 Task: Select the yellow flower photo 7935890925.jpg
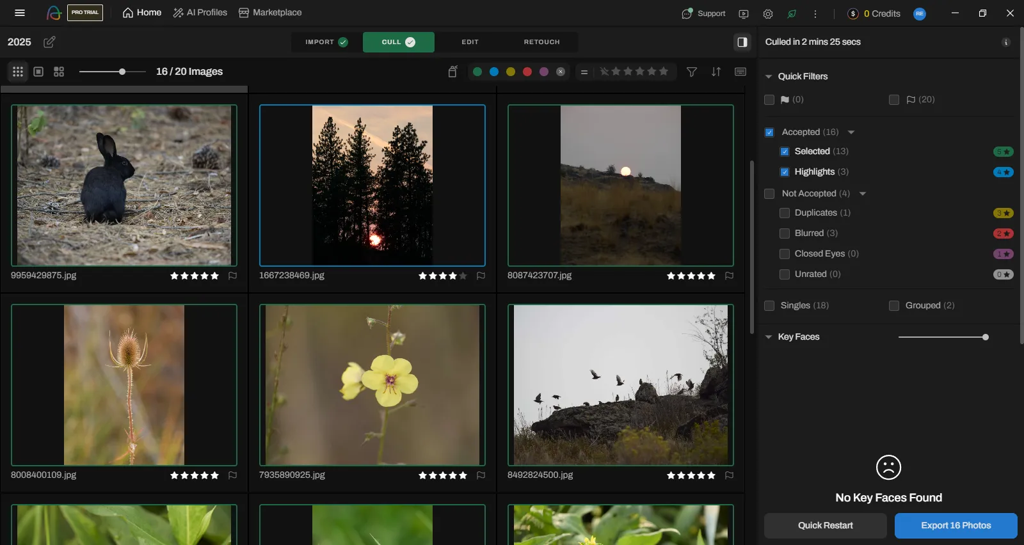point(372,385)
